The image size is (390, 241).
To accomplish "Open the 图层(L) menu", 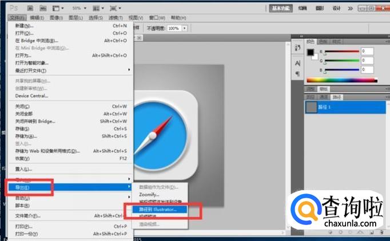I will (75, 18).
